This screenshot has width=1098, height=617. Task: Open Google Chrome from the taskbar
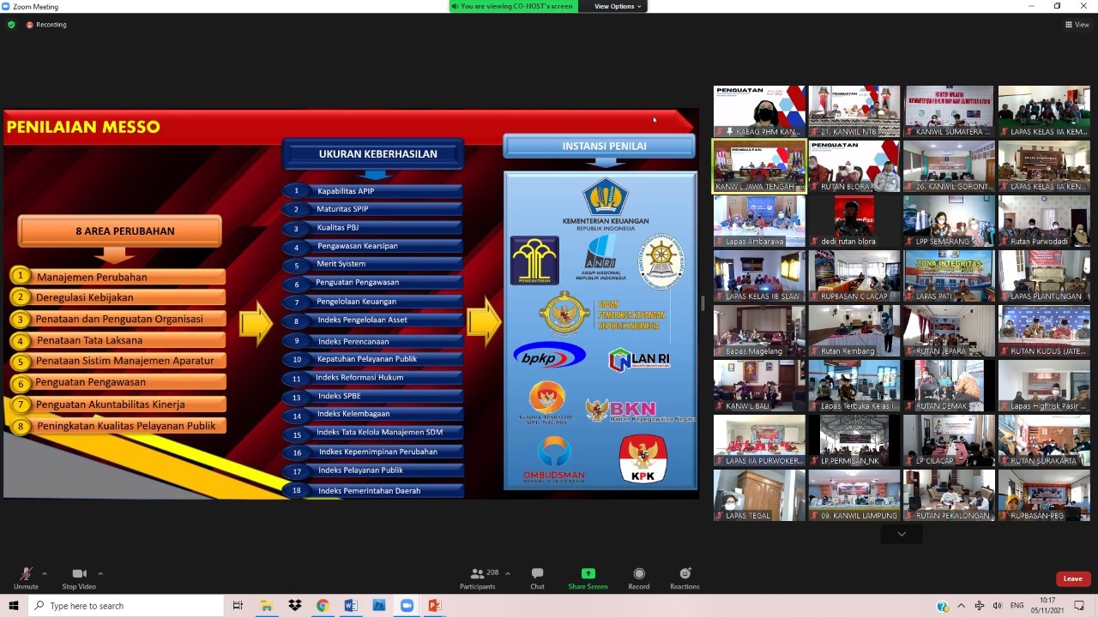(x=323, y=606)
